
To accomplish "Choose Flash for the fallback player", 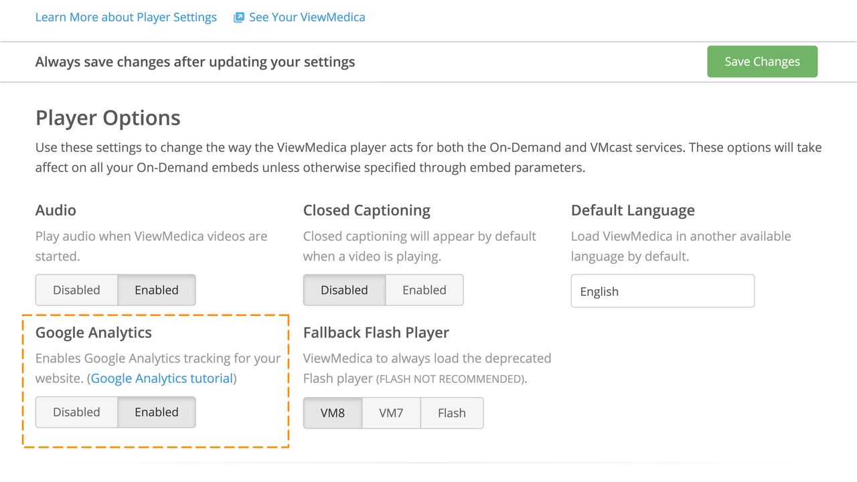I will [x=451, y=413].
